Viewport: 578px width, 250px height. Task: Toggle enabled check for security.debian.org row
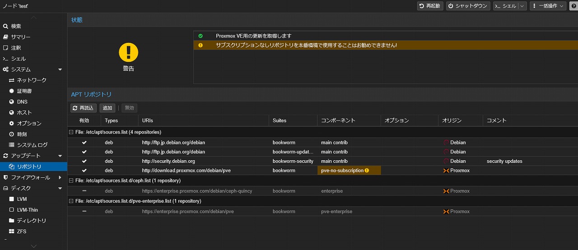84,161
